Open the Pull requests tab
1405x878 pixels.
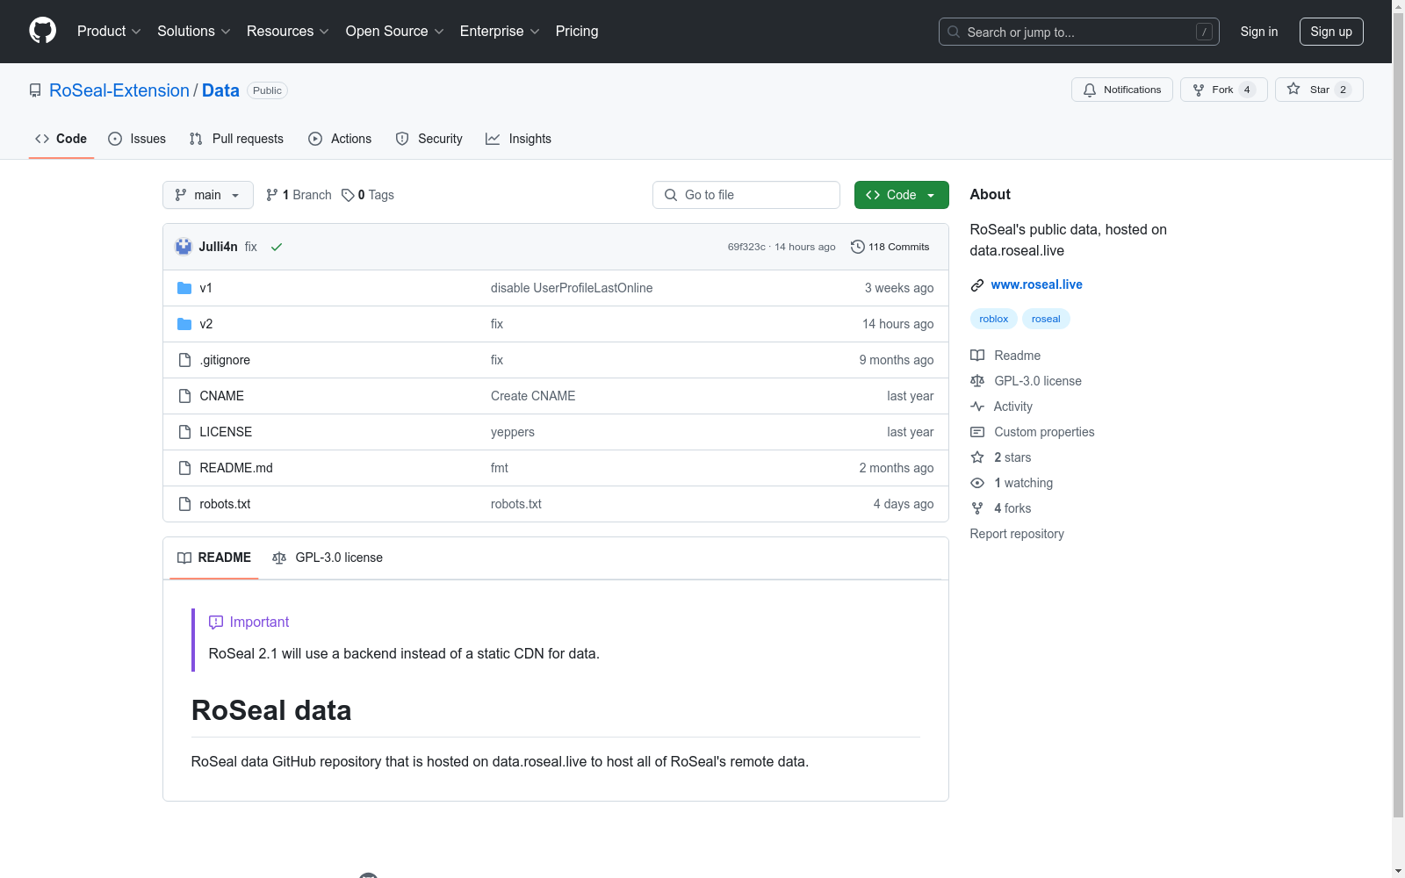tap(236, 139)
